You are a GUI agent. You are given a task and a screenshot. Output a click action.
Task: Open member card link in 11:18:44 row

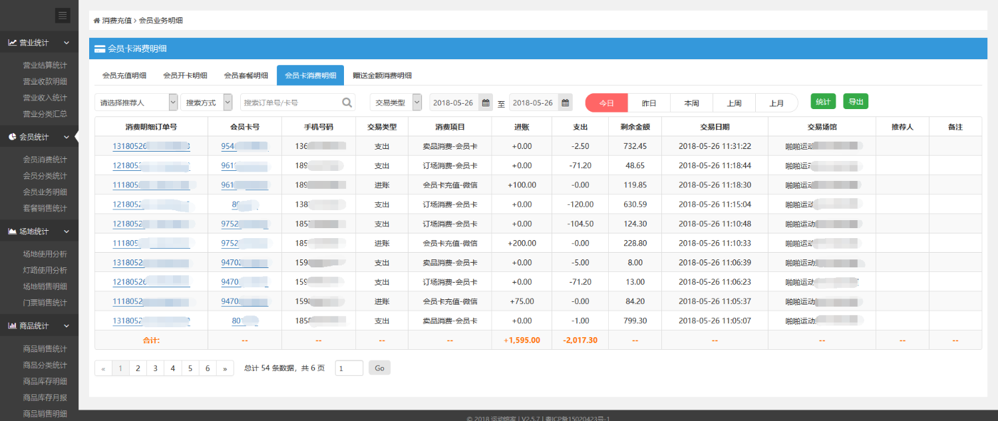[244, 166]
